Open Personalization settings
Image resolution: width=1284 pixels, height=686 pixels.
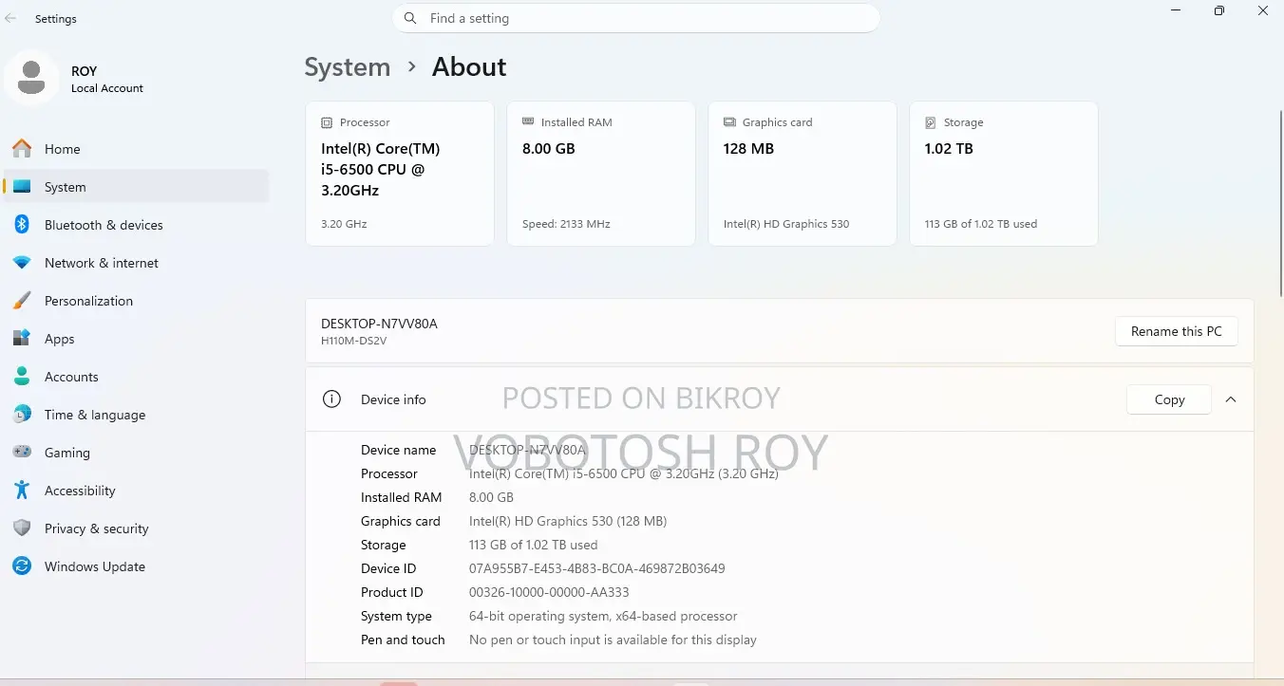(136, 301)
